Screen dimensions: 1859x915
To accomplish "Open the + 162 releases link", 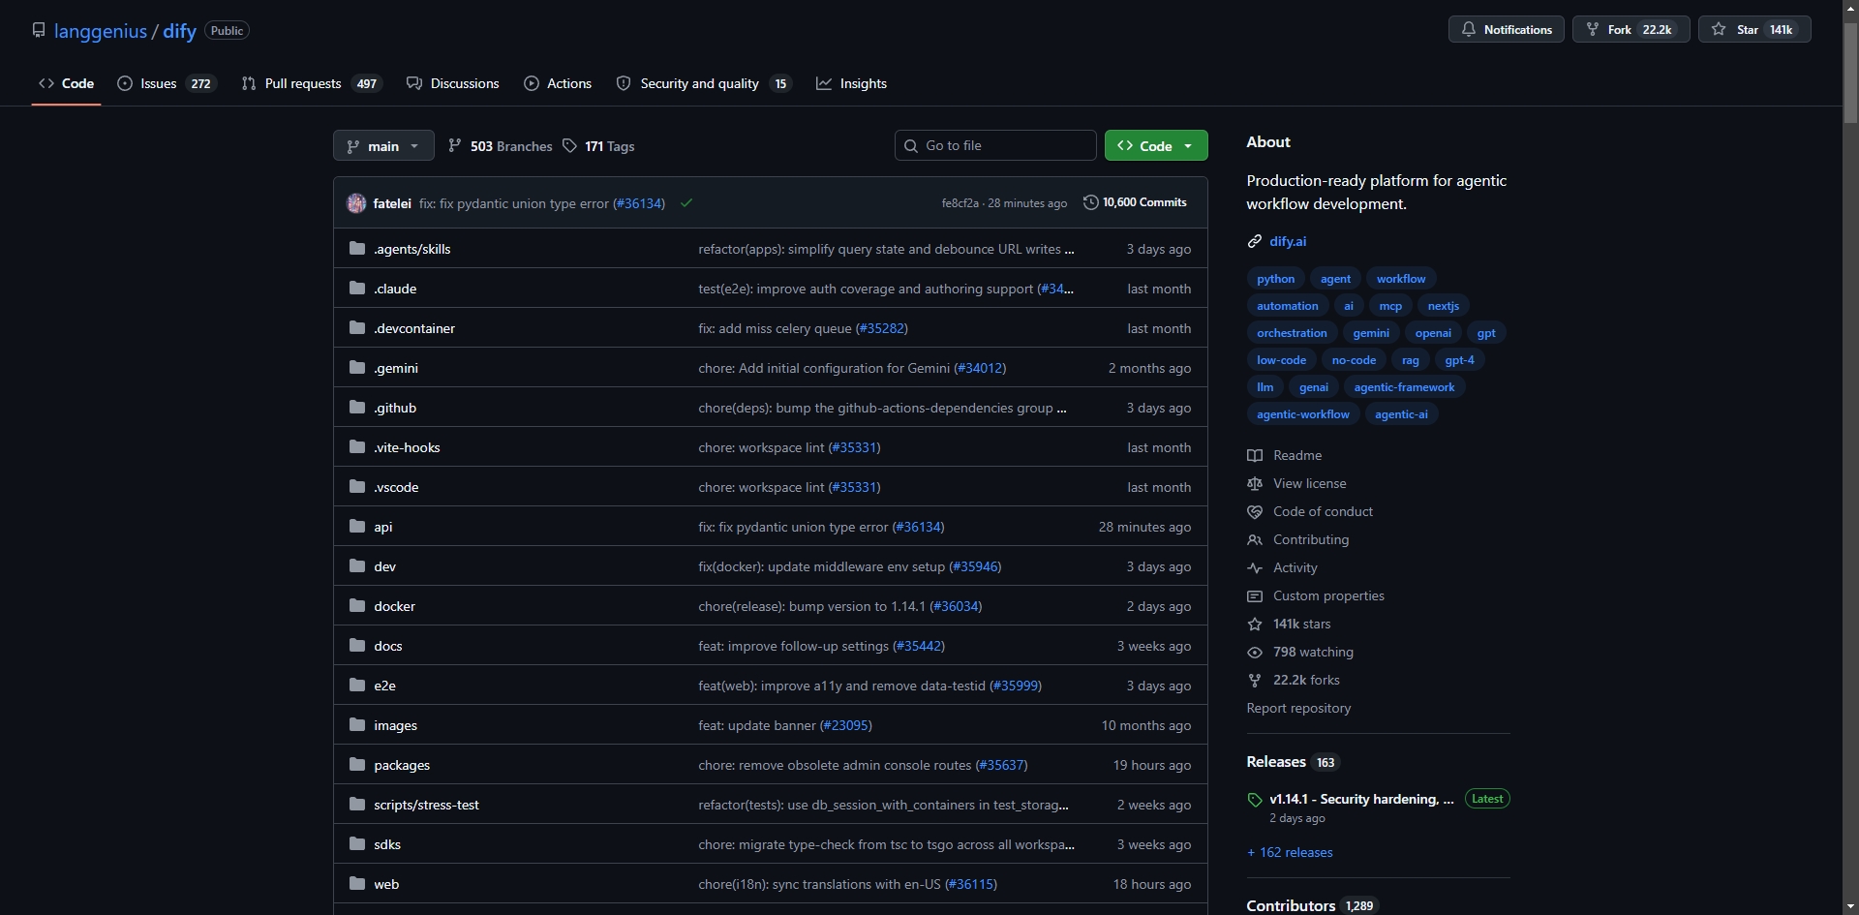I will [1290, 852].
